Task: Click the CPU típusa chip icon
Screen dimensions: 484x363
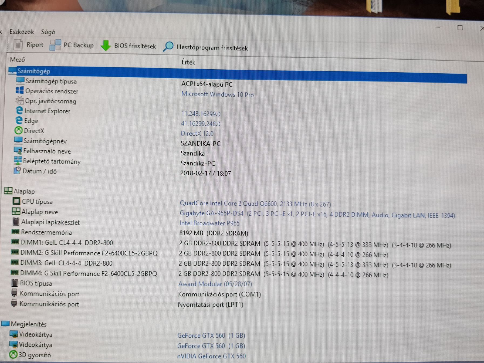Action: 16,201
